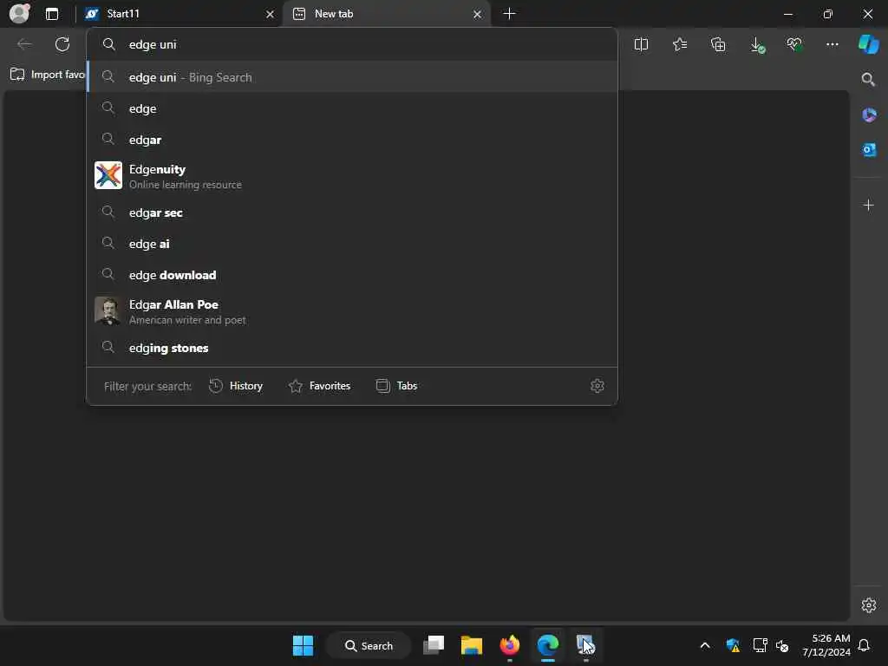The width and height of the screenshot is (888, 666).
Task: Choose the 'edgar sec' suggestion
Action: pyautogui.click(x=352, y=212)
